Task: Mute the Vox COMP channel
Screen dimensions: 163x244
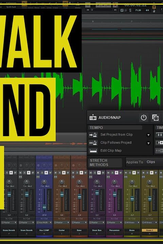Action: click(38, 172)
